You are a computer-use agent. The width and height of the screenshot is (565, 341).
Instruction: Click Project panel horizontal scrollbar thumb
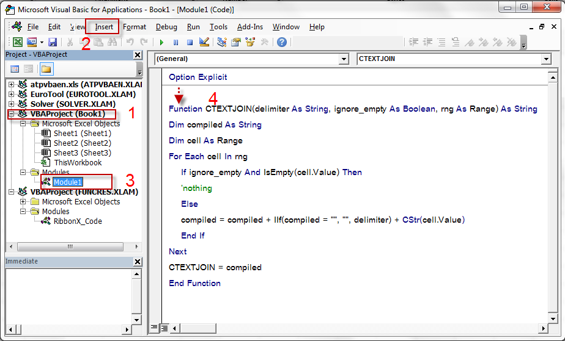point(70,246)
